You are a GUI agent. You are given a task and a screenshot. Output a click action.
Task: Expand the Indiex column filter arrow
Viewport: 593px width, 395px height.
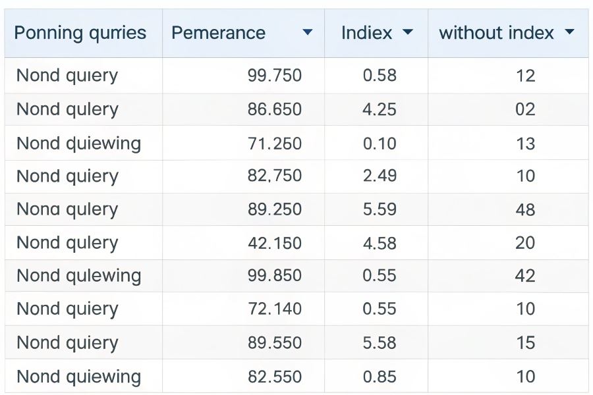coord(408,32)
